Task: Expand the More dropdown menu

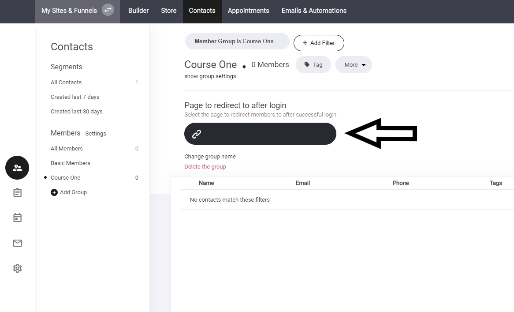Action: [354, 65]
